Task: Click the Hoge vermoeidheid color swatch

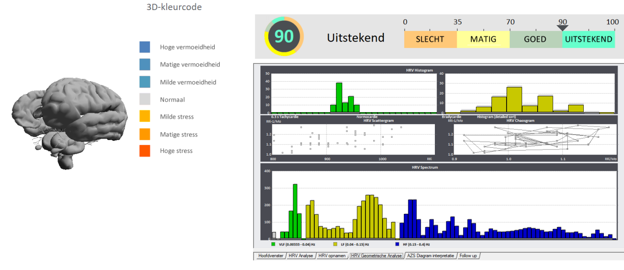Action: pos(145,47)
